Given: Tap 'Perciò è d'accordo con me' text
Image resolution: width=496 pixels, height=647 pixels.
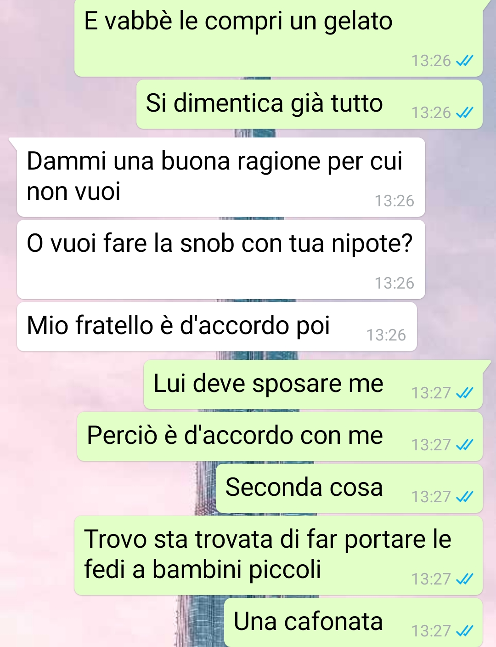Looking at the screenshot, I should (x=235, y=436).
